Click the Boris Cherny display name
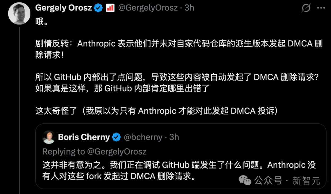Image resolution: width=331 pixels, height=194 pixels. pyautogui.click(x=84, y=137)
